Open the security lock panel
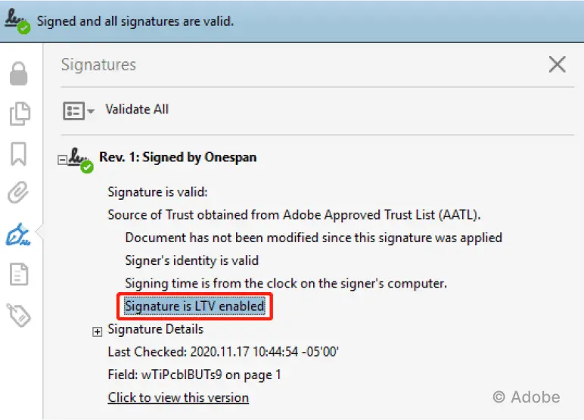Screen dimensions: 584x420 point(19,74)
